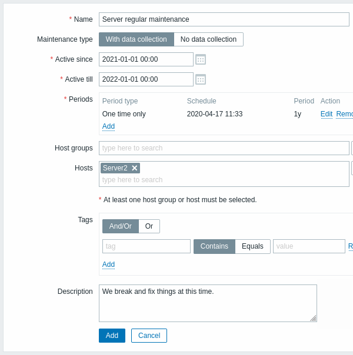Choose Or tag evaluation mode
The width and height of the screenshot is (353, 355).
point(149,226)
